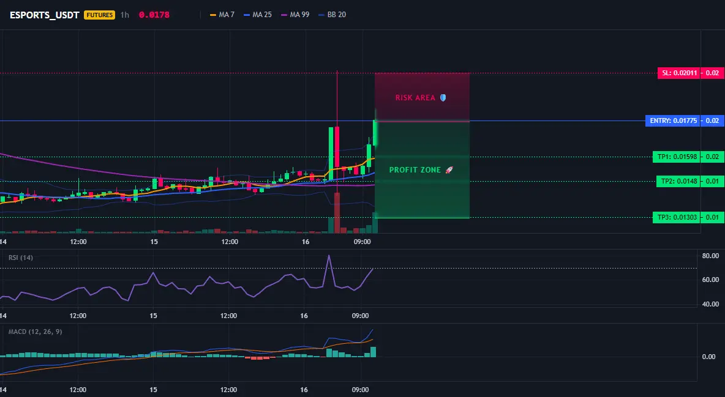This screenshot has width=725, height=397.
Task: Click the TP1: 0.01598 label
Action: click(x=677, y=157)
